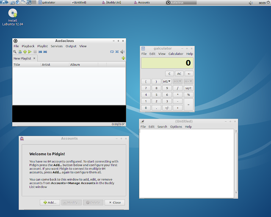271x217 pixels.
Task: Open Audacious File menu
Action: point(16,46)
